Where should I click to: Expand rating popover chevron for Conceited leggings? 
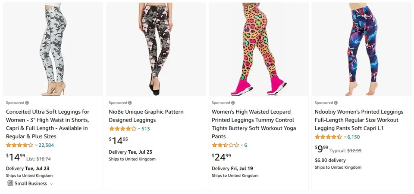(x=36, y=145)
